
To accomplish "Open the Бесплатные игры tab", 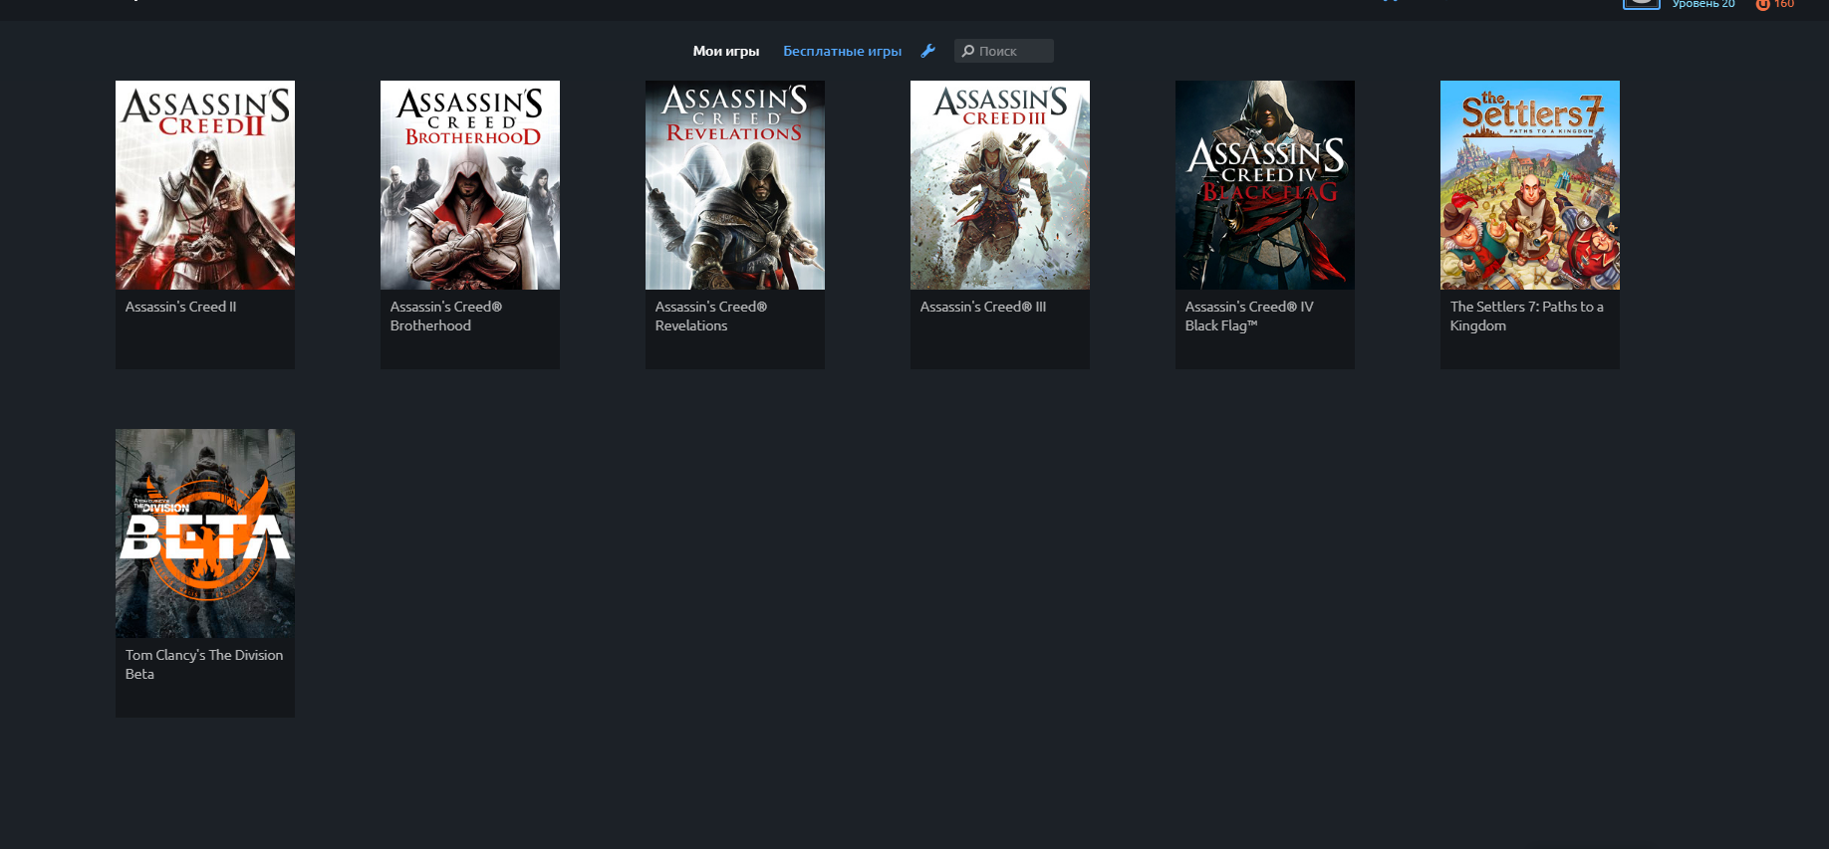I will tap(842, 51).
